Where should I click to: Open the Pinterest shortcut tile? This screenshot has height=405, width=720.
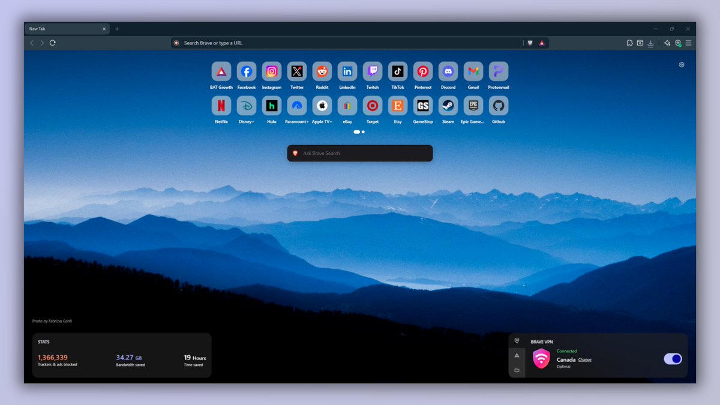pos(423,71)
